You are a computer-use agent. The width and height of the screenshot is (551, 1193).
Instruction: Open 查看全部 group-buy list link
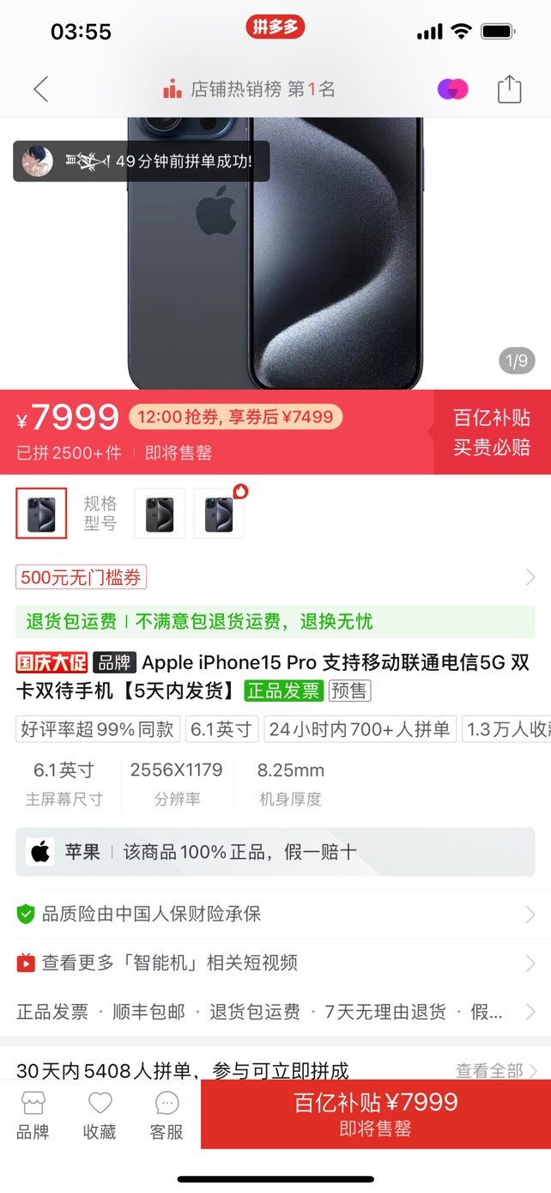(x=496, y=1070)
